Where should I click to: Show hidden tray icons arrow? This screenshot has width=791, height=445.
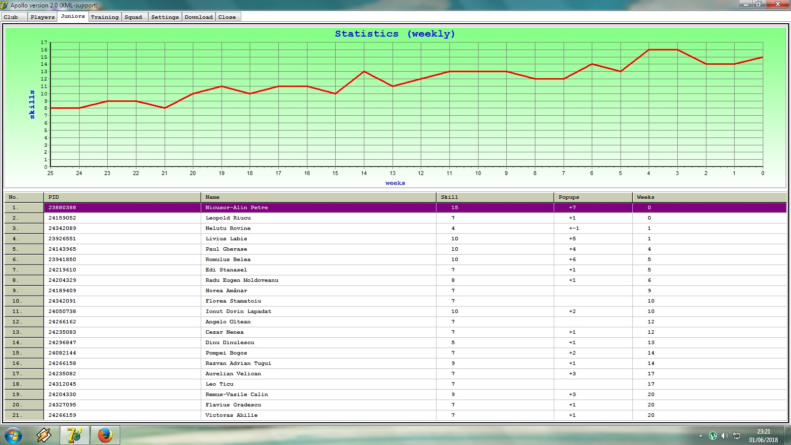(701, 436)
